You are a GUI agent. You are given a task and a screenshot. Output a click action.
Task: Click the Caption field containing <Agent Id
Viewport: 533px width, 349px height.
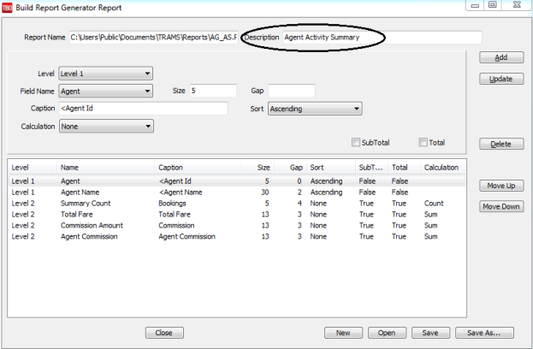[143, 109]
